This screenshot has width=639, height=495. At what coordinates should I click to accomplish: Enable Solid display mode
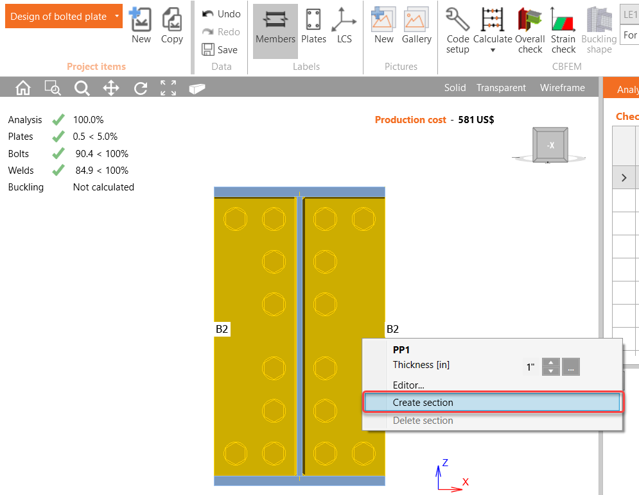pos(455,87)
